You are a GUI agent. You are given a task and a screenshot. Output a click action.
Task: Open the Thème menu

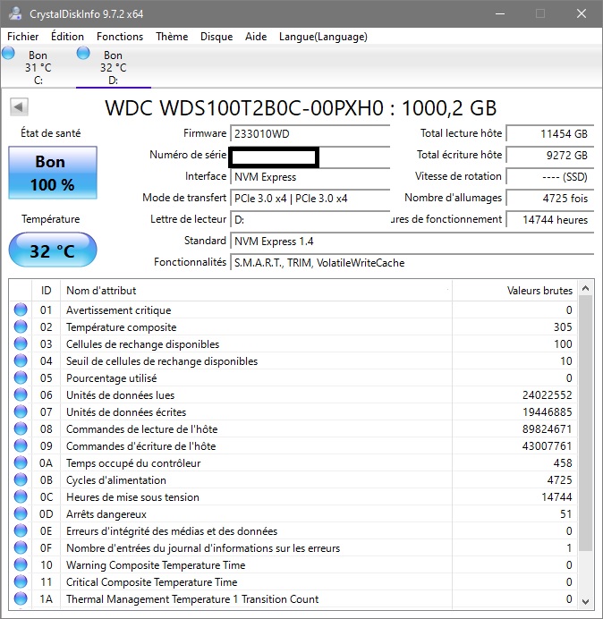172,37
